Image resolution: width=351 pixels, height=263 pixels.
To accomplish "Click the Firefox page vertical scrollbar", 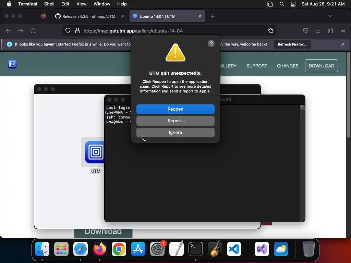I will pos(348,95).
